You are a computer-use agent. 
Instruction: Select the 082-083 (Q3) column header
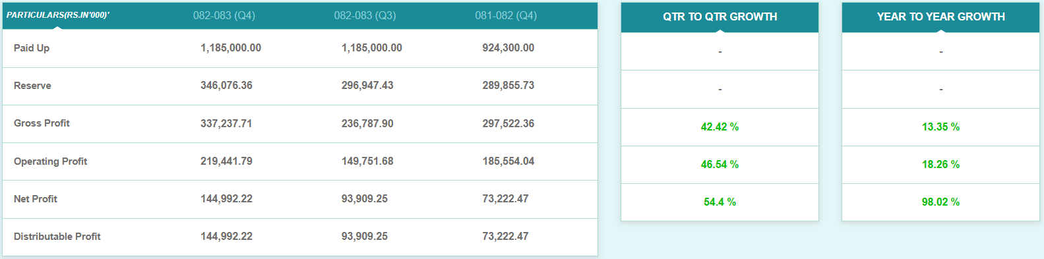tap(365, 15)
